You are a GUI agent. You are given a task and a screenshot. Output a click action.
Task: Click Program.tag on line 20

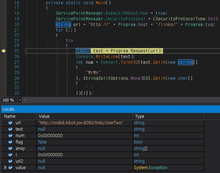[x=199, y=25]
